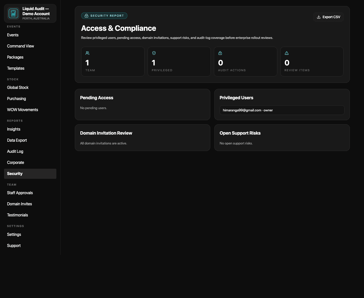This screenshot has width=364, height=298.
Task: Click the download icon on Export CSV
Action: pyautogui.click(x=319, y=17)
